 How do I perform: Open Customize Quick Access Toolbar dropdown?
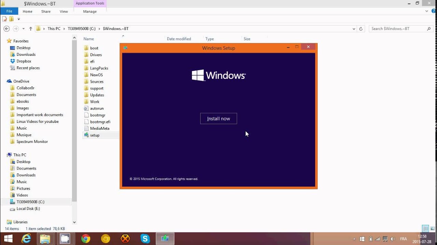coord(19,19)
